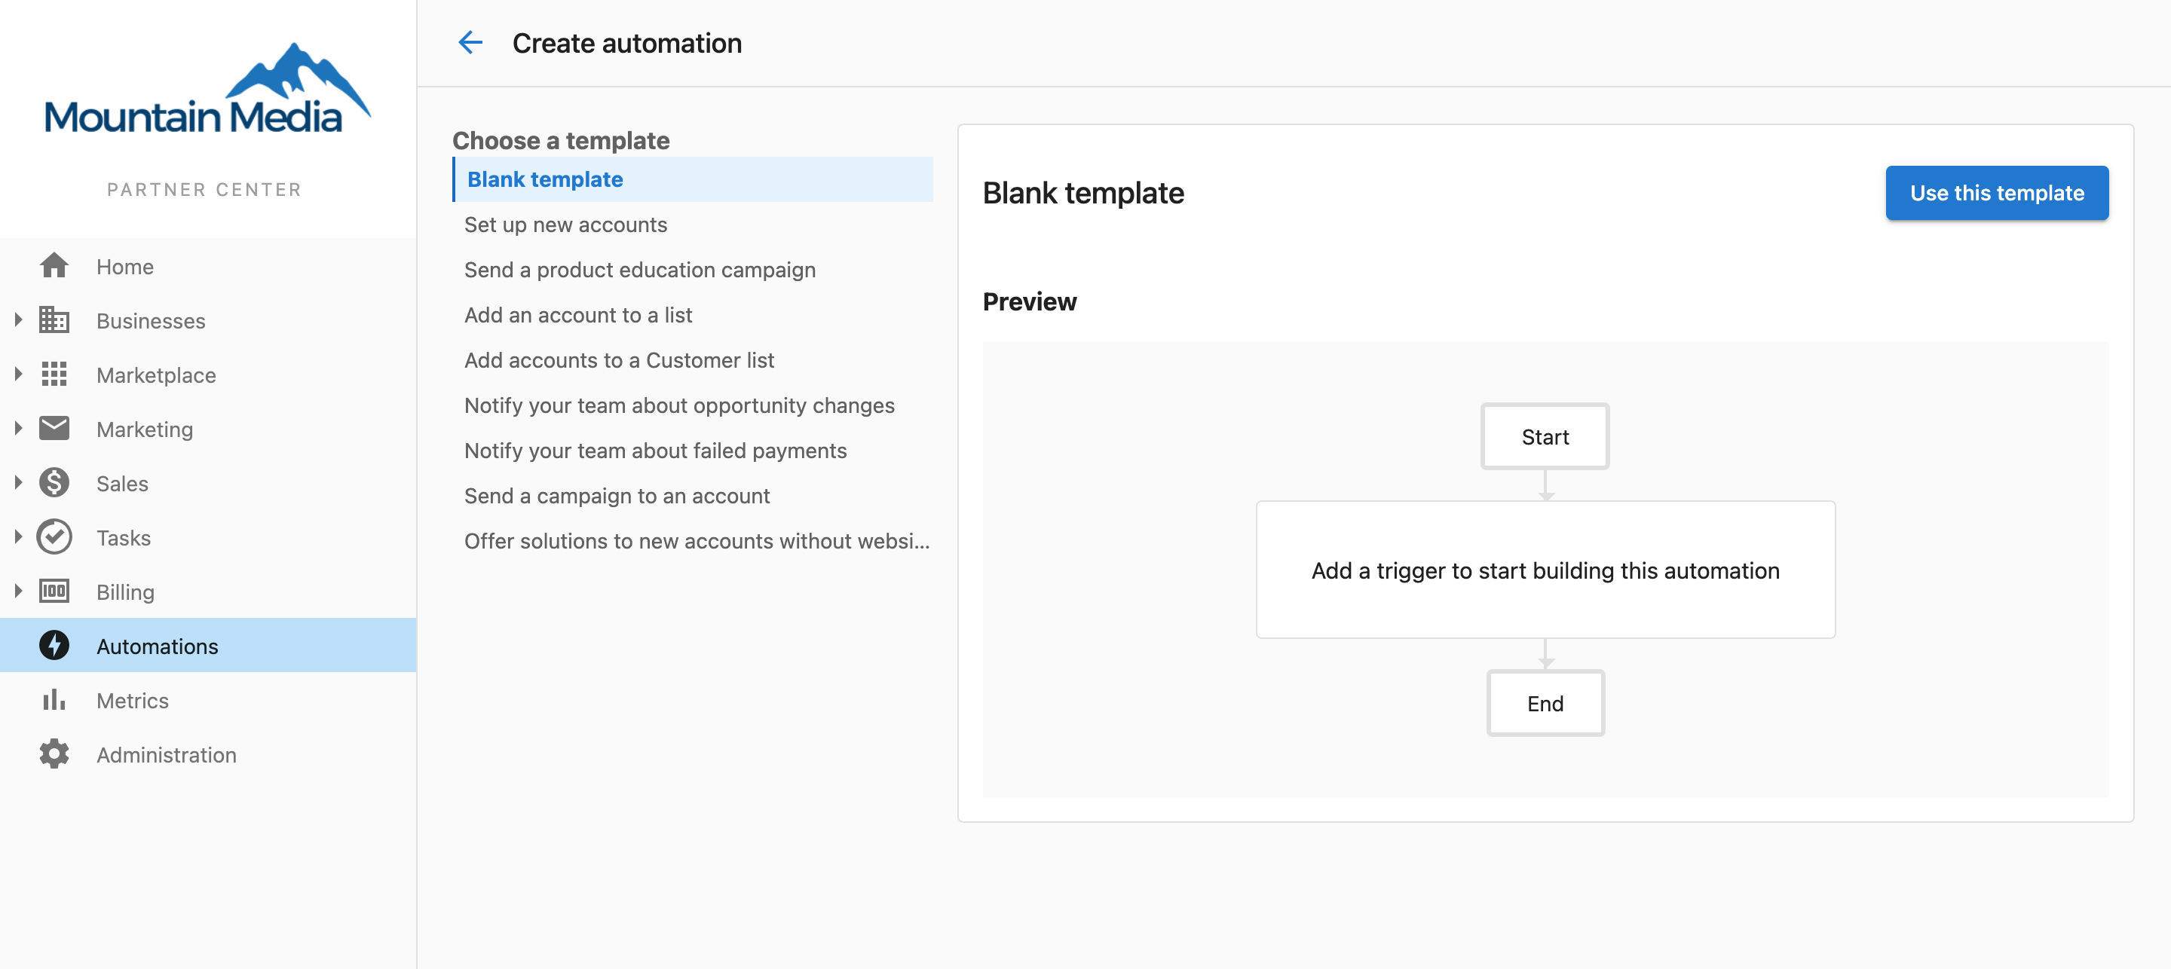Image resolution: width=2171 pixels, height=969 pixels.
Task: Choose Send a product education campaign
Action: click(693, 270)
